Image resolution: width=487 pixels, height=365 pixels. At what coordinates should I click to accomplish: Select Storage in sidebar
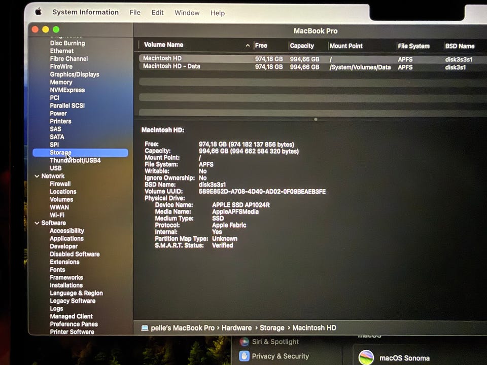[80, 153]
